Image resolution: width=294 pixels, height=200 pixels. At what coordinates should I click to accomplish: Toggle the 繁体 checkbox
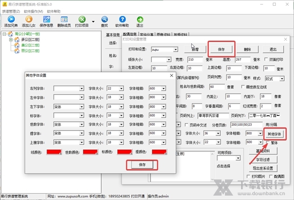coord(268,143)
